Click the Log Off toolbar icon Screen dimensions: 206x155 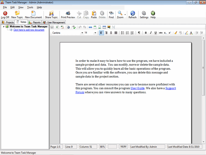point(5,15)
